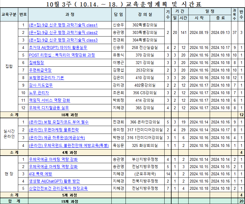
Task: Click the 생성형 AI(ChatGPT) 활용 방안 link
Action: coord(54,181)
